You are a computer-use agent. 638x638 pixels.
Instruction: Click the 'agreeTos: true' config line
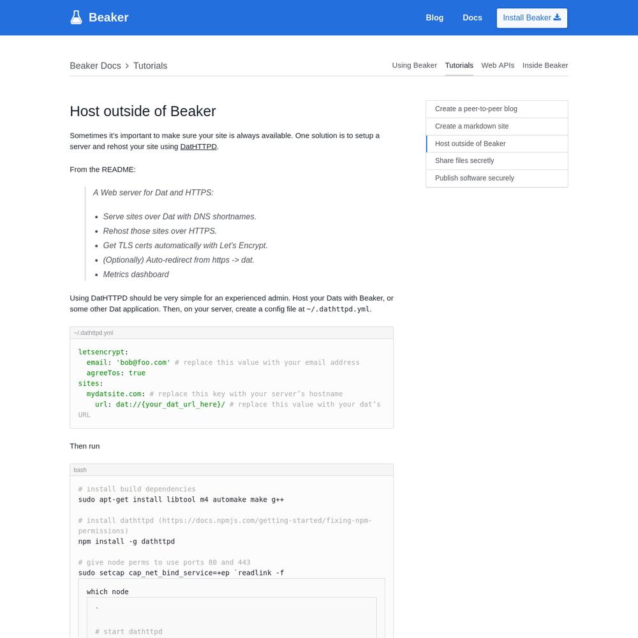(x=116, y=373)
